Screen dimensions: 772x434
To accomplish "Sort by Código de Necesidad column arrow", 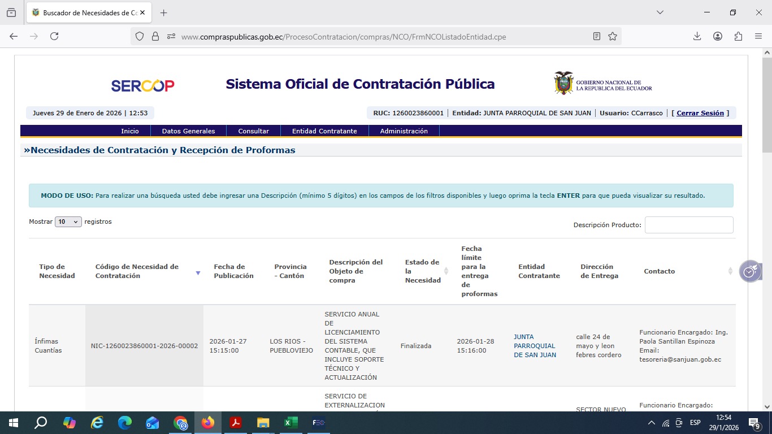I will tap(198, 273).
